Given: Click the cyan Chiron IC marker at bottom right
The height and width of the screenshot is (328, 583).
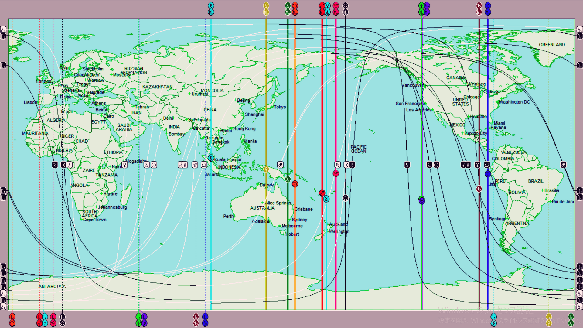Looking at the screenshot, I should [494, 320].
